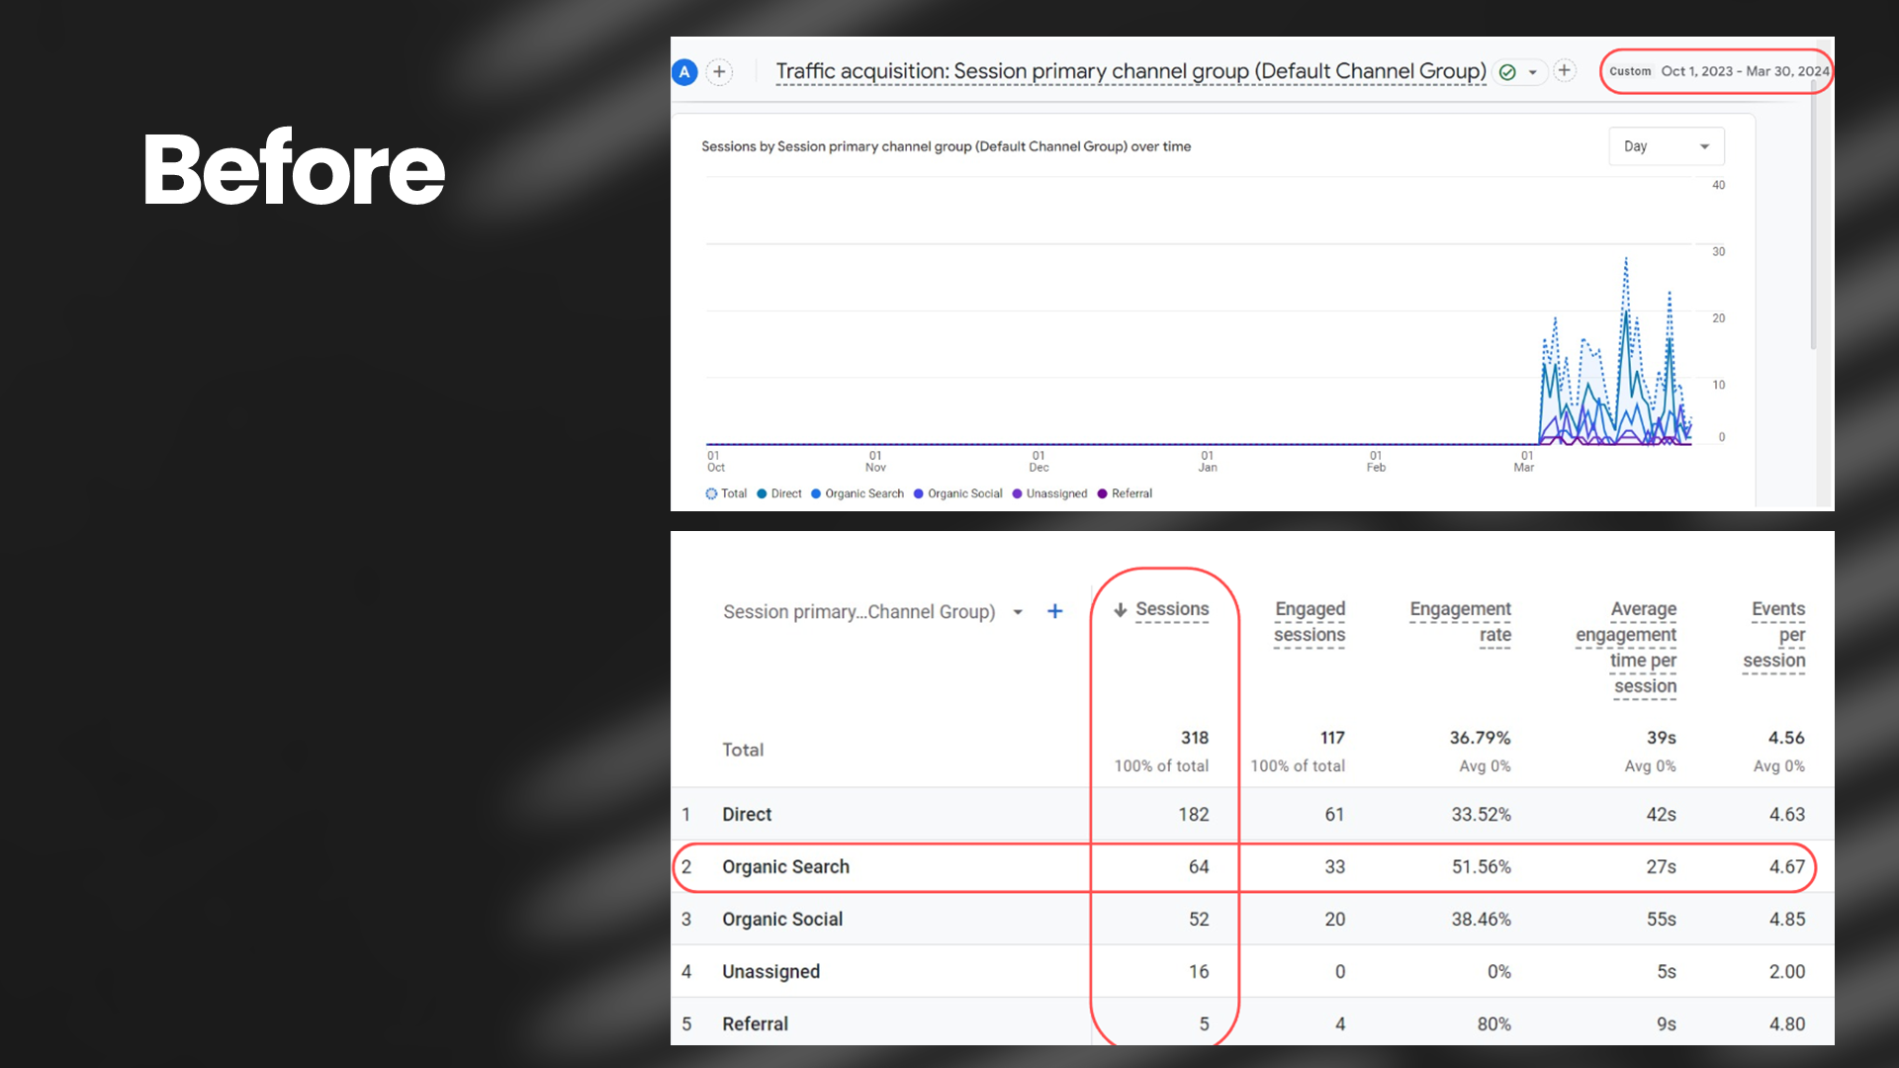Image resolution: width=1899 pixels, height=1068 pixels.
Task: Open the custom date range picker
Action: (1717, 71)
